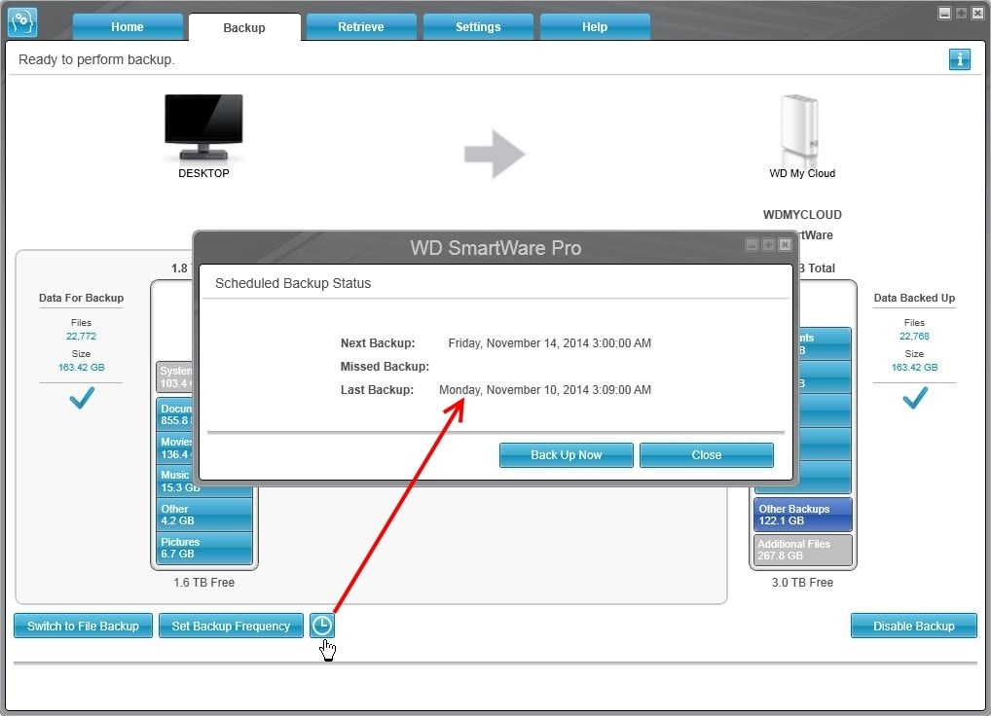Screen dimensions: 991x716
Task: Minimize the WD SmartWare Pro dialog
Action: tap(752, 244)
